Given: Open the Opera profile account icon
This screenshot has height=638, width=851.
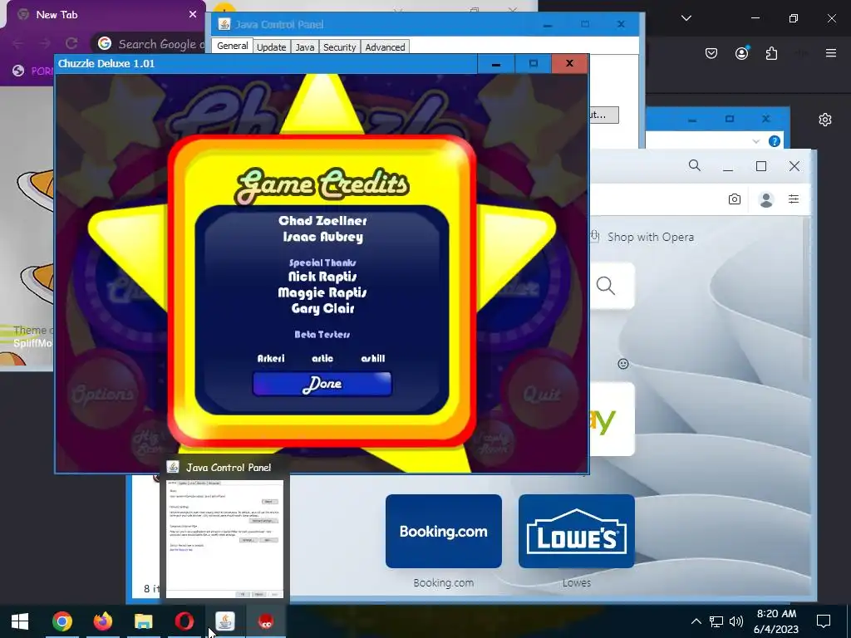Looking at the screenshot, I should [x=766, y=199].
